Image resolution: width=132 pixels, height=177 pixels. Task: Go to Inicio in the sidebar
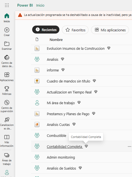[x=7, y=18]
